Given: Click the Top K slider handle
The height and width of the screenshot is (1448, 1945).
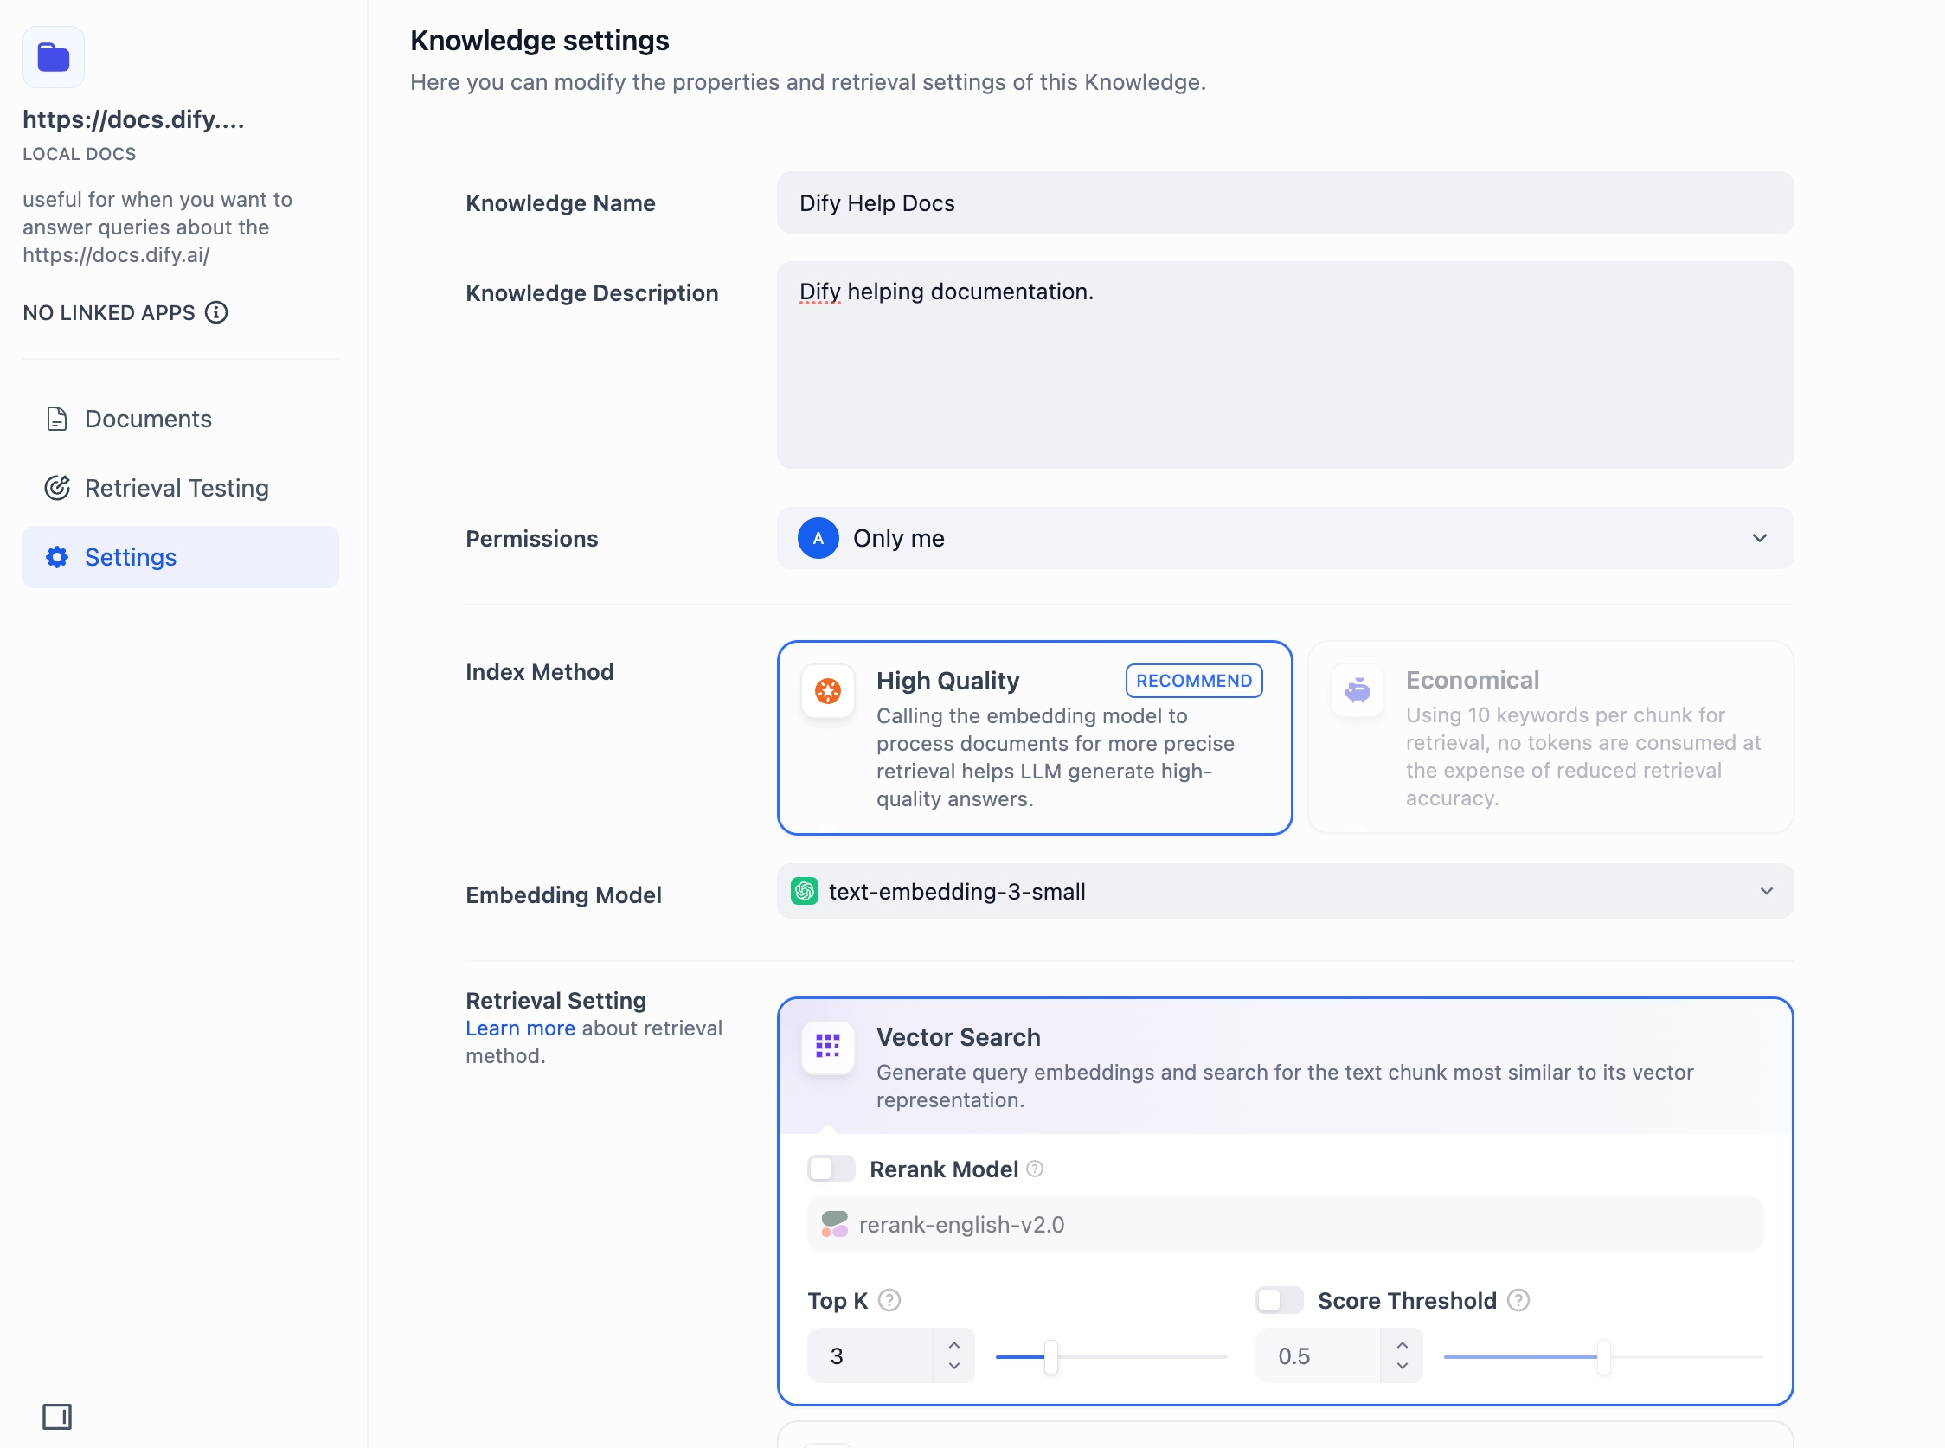Looking at the screenshot, I should (x=1051, y=1357).
